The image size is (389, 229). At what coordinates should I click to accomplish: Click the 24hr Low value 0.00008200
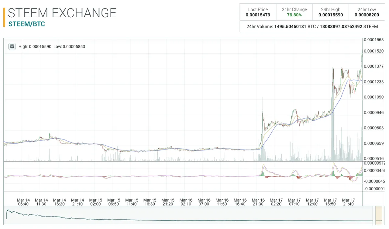[367, 15]
